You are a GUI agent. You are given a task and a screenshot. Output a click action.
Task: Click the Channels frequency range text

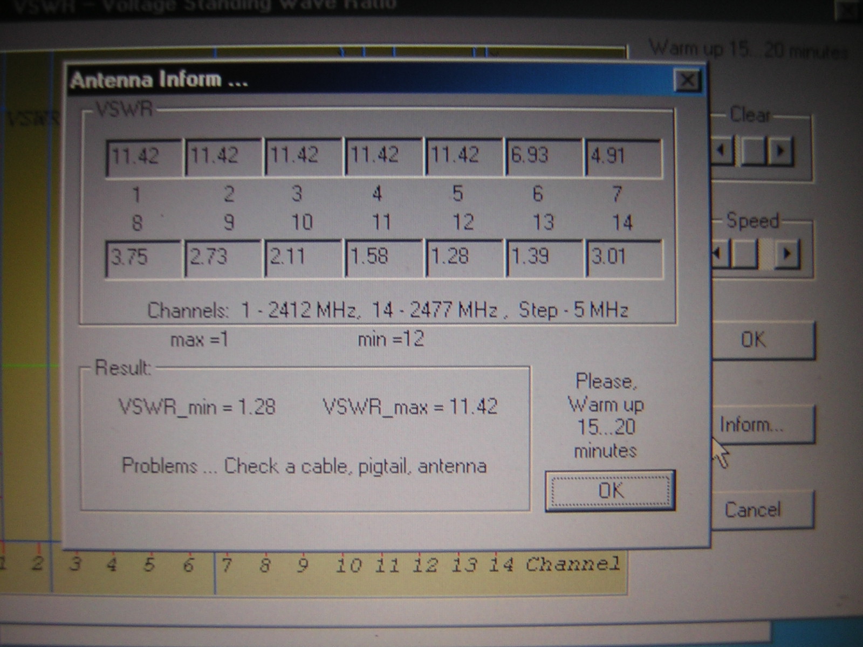tap(388, 310)
